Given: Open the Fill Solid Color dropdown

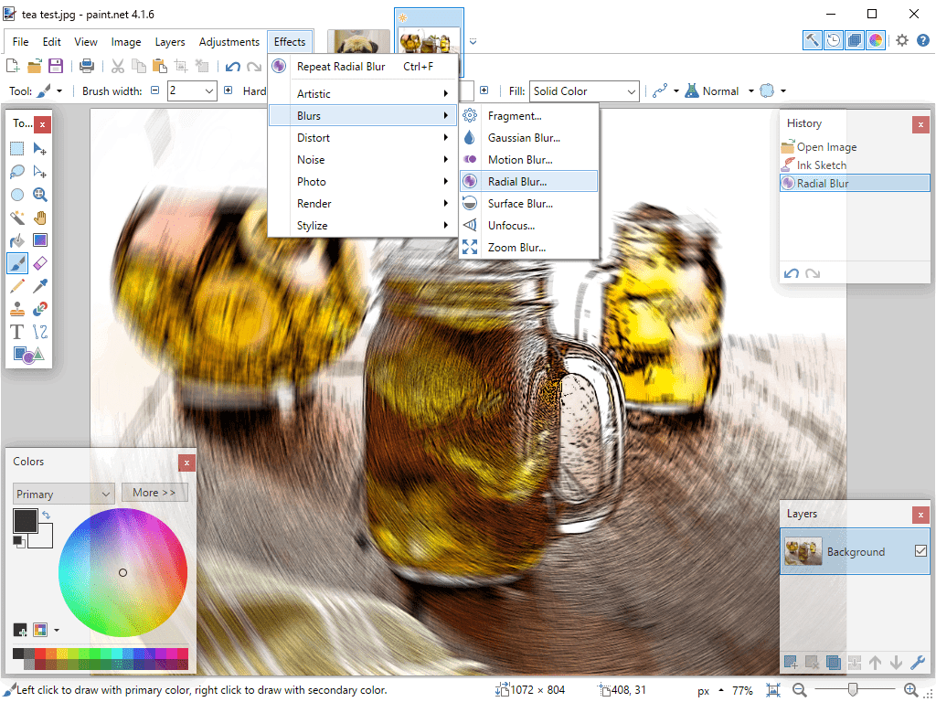Looking at the screenshot, I should tap(584, 90).
